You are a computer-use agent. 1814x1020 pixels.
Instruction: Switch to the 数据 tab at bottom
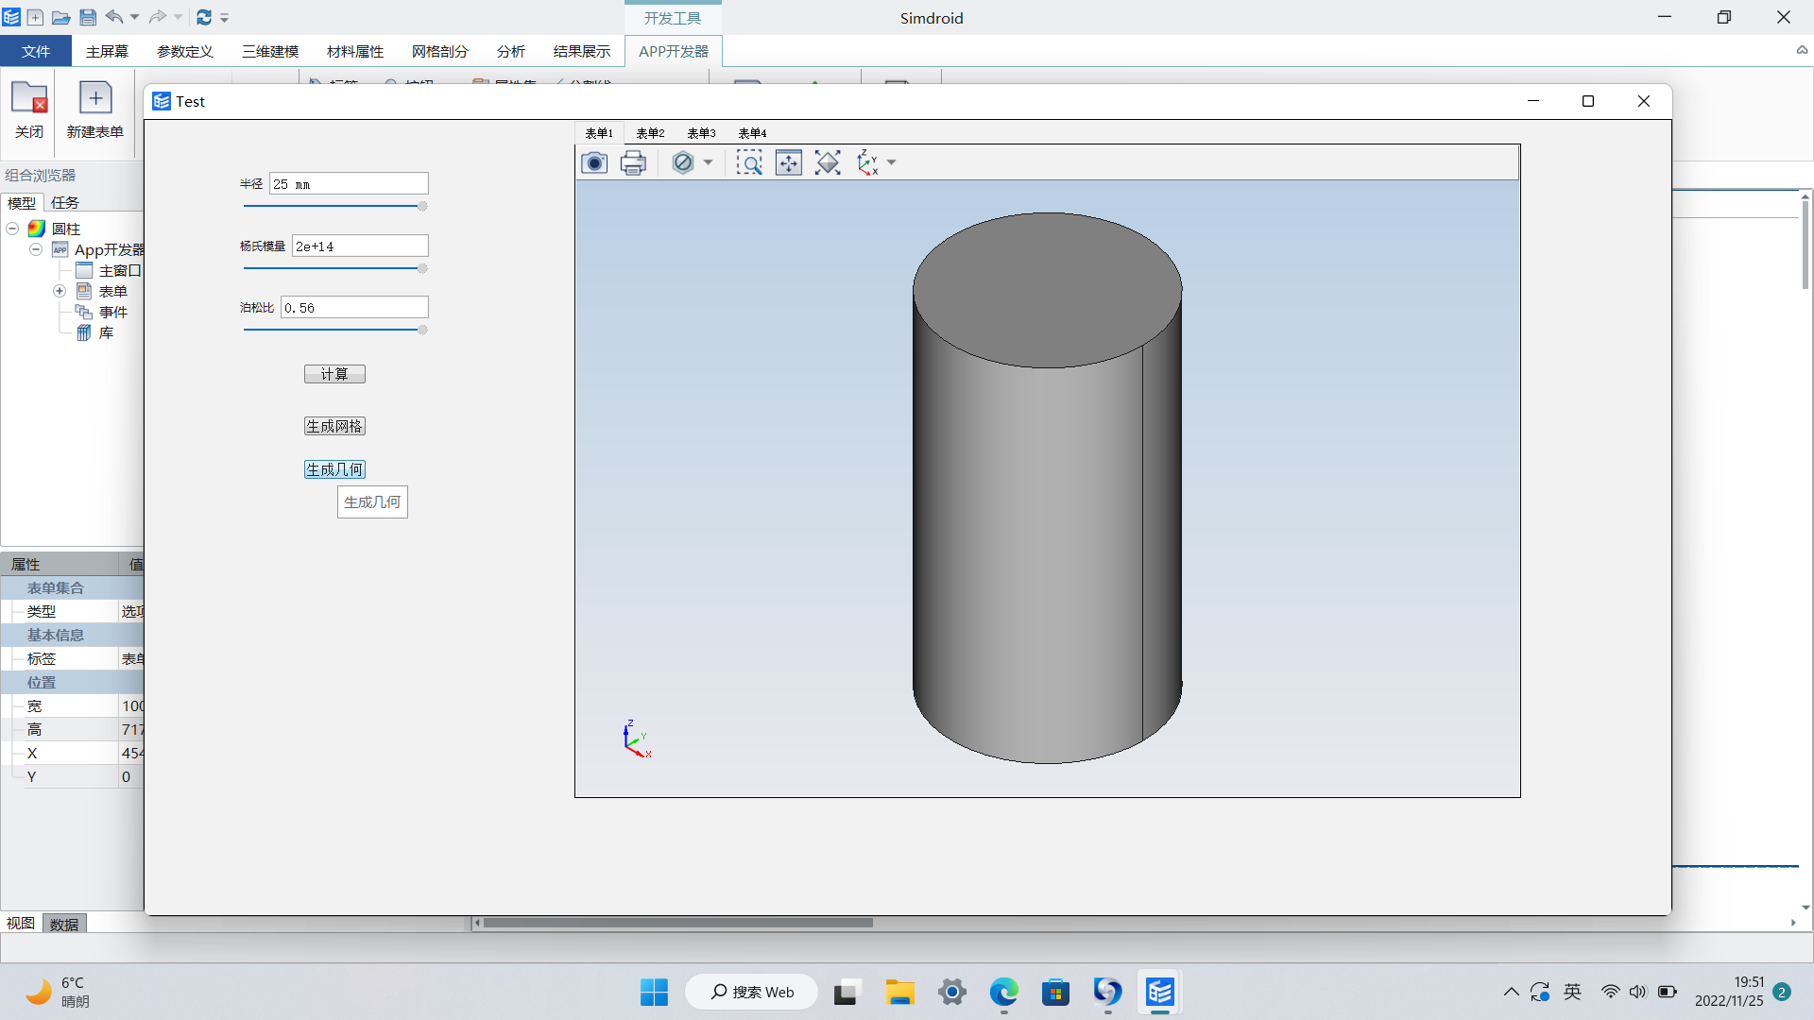click(x=64, y=924)
